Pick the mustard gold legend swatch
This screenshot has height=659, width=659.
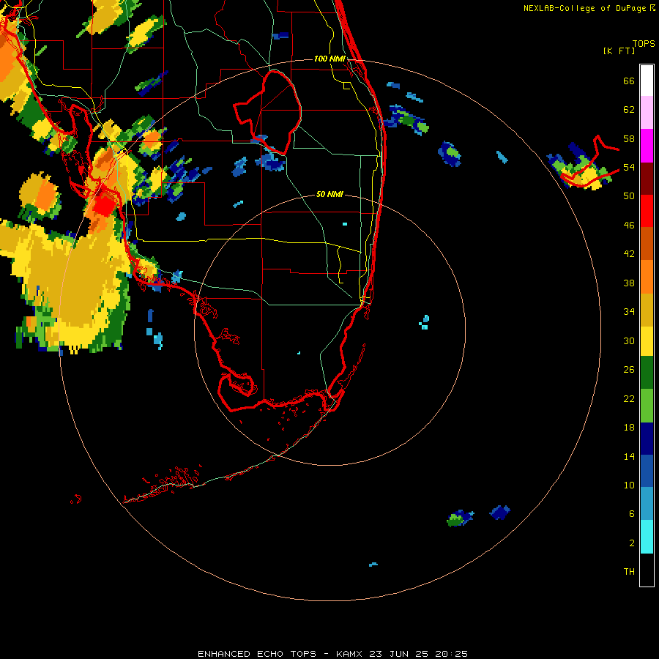[x=647, y=310]
